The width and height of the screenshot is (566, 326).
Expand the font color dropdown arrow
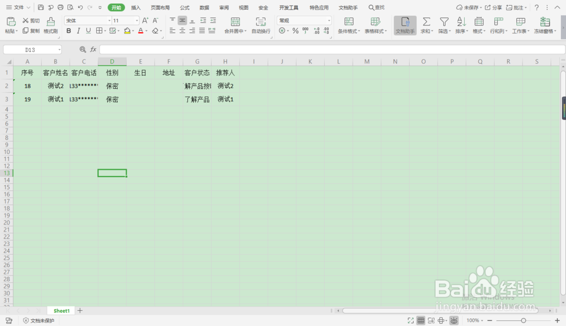point(146,31)
